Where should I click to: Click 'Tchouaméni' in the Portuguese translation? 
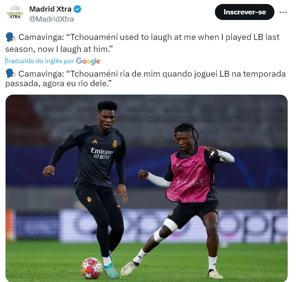point(94,74)
